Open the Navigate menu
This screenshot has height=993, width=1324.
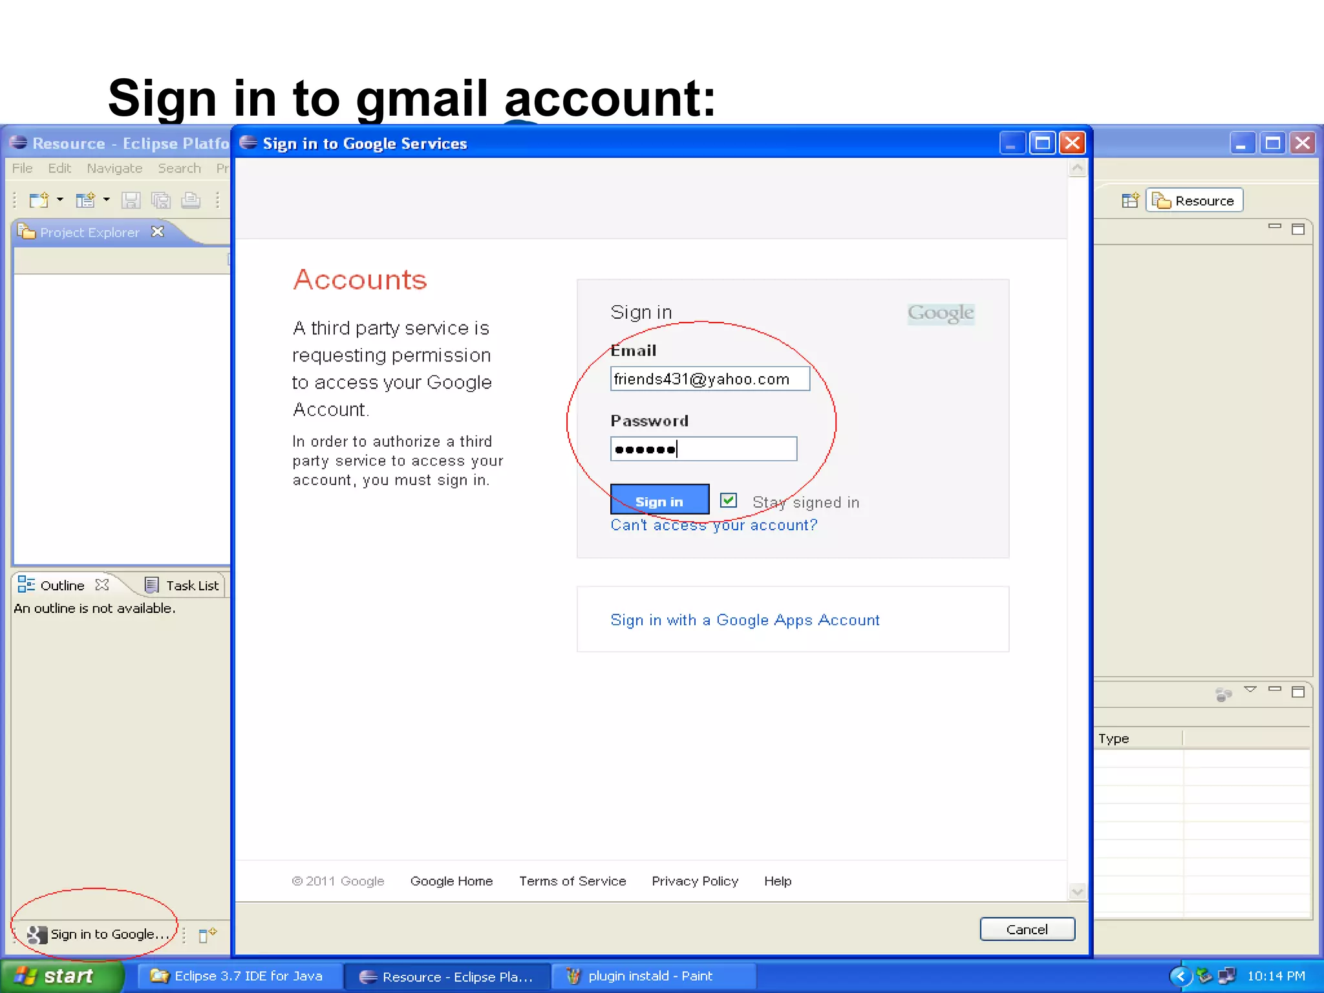coord(114,168)
